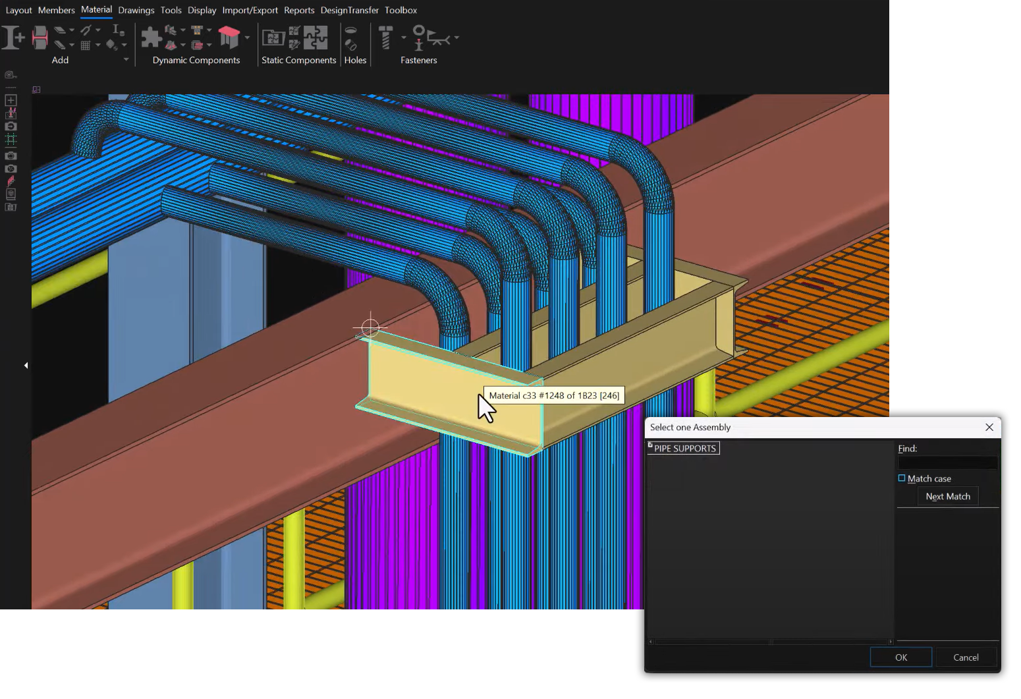1021x699 pixels.
Task: Open the Fasteners bolt dropdown arrow
Action: click(403, 37)
